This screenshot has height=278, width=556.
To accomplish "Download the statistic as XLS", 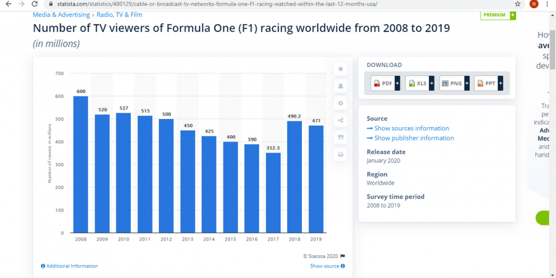I will point(419,83).
